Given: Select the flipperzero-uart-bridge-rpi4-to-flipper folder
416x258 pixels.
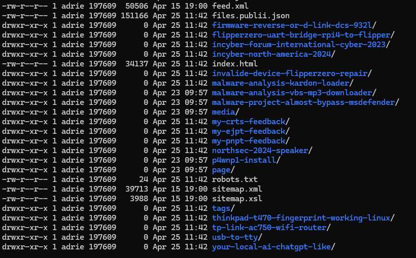Looking at the screenshot, I should coord(301,34).
